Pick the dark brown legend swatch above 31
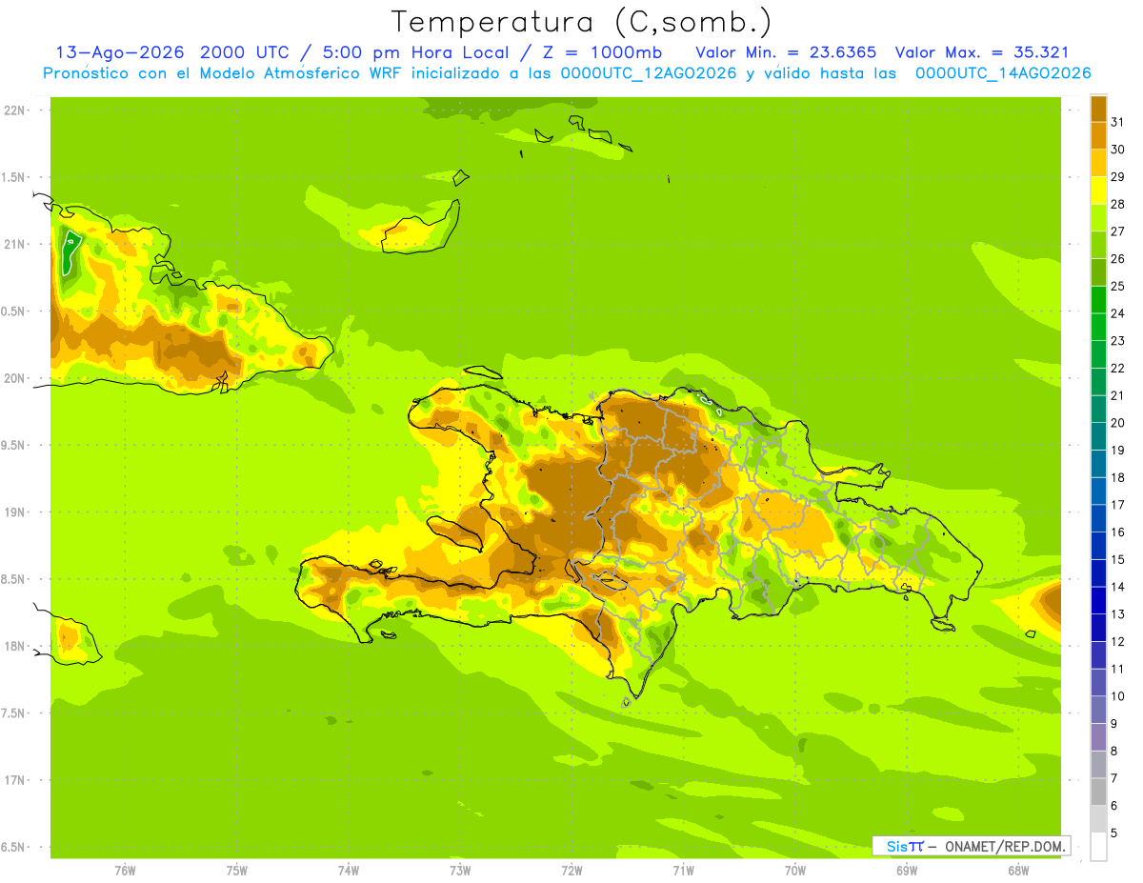Image resolution: width=1143 pixels, height=883 pixels. (x=1098, y=109)
